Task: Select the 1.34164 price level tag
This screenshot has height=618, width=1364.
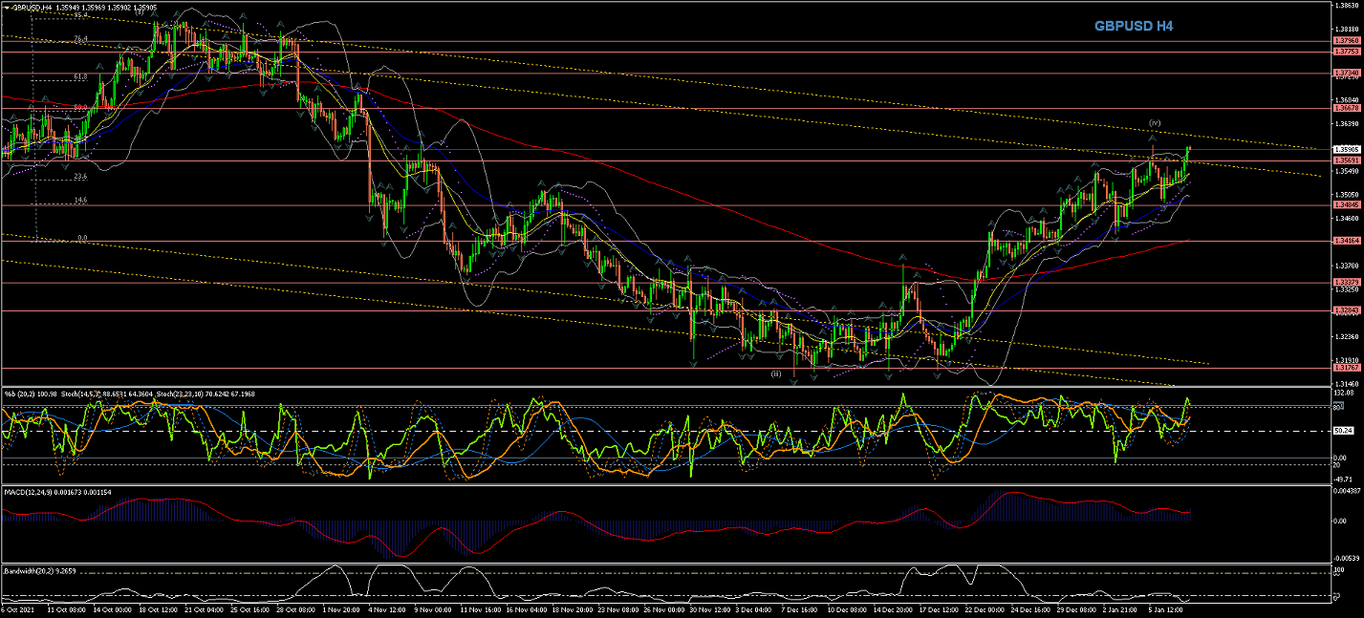Action: coord(1346,241)
